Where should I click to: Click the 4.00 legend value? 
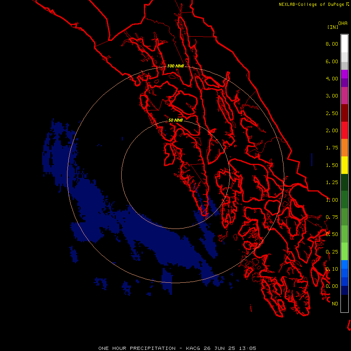[x=332, y=78]
